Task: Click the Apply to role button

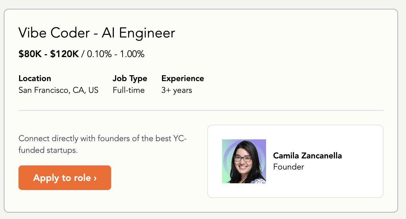Action: pyautogui.click(x=65, y=178)
